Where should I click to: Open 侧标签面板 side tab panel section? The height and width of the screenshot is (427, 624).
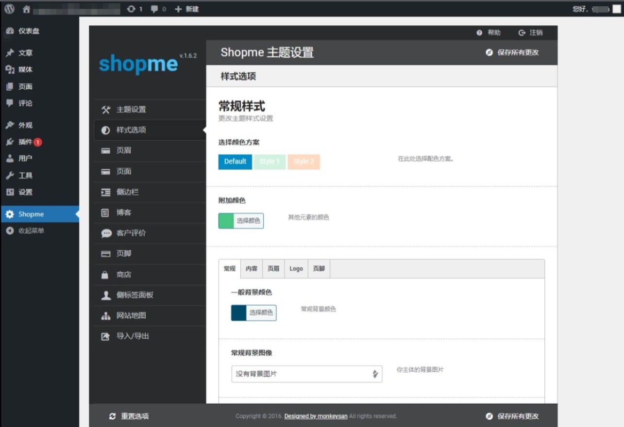click(x=150, y=295)
